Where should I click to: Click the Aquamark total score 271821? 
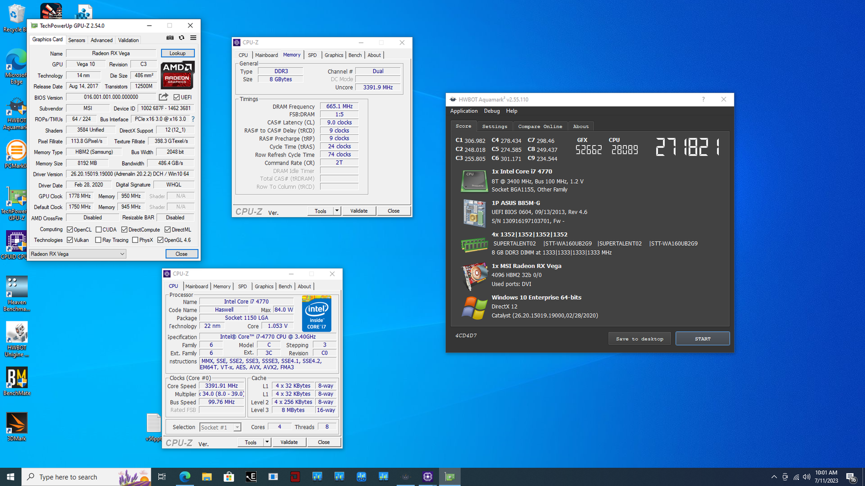tap(688, 147)
